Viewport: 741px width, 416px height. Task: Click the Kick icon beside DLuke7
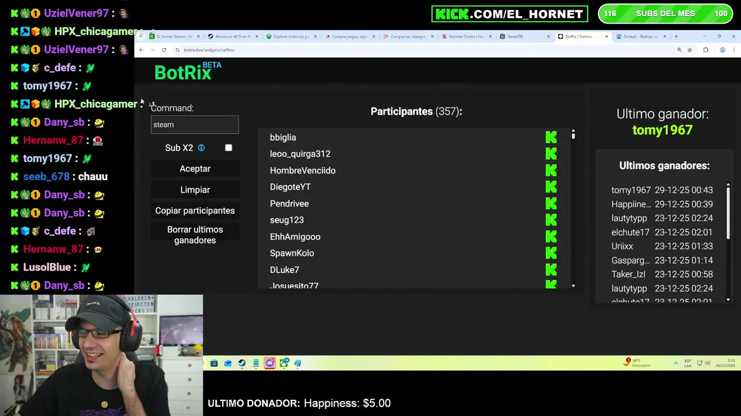click(x=551, y=270)
